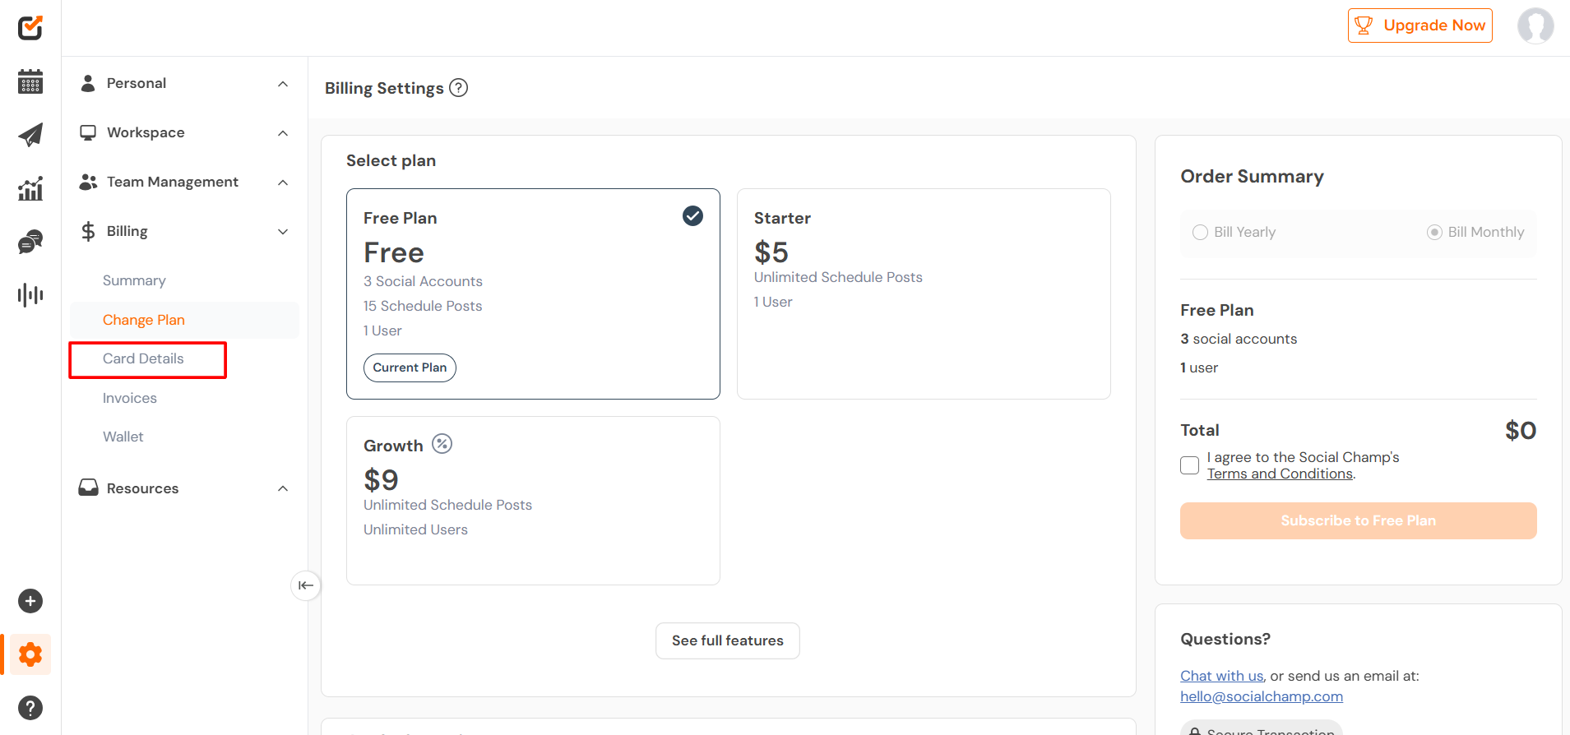This screenshot has height=735, width=1570.
Task: Check the Terms and Conditions agreement box
Action: pos(1189,465)
